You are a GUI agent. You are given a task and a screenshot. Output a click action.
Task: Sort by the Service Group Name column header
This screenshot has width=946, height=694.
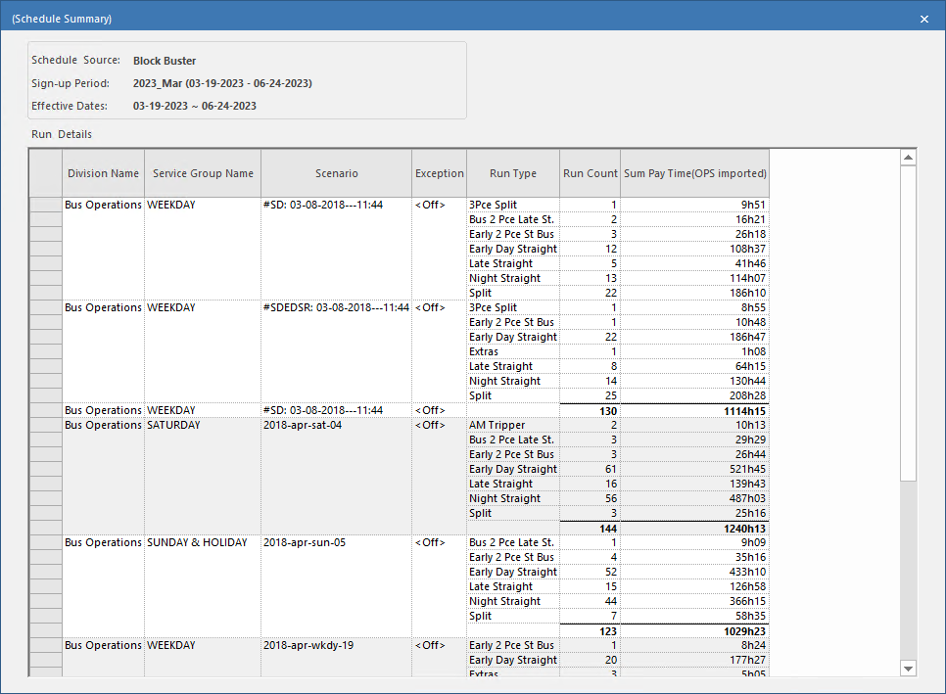point(202,172)
